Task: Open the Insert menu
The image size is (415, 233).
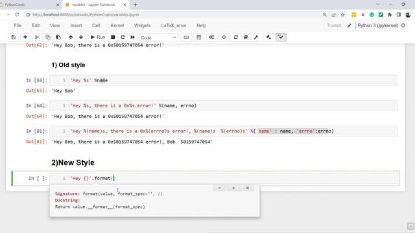Action: [76, 26]
